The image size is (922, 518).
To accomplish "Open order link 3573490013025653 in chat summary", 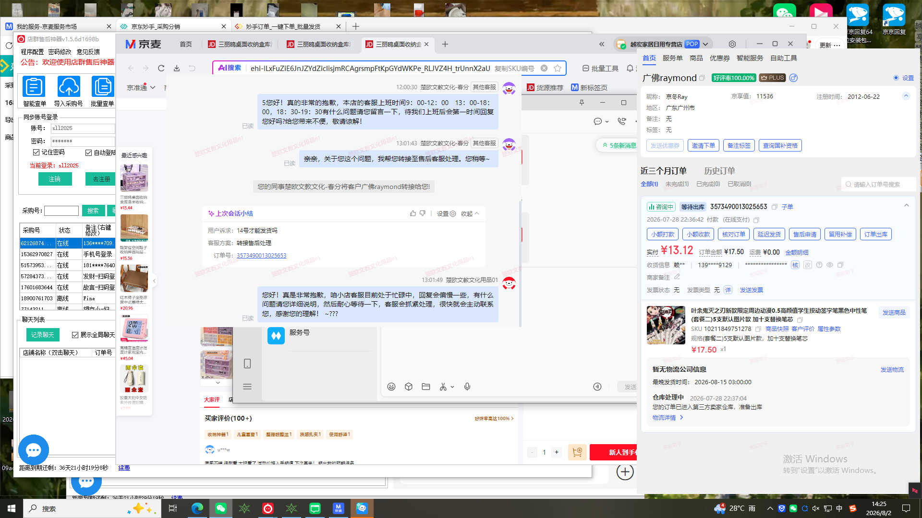I will tap(261, 256).
